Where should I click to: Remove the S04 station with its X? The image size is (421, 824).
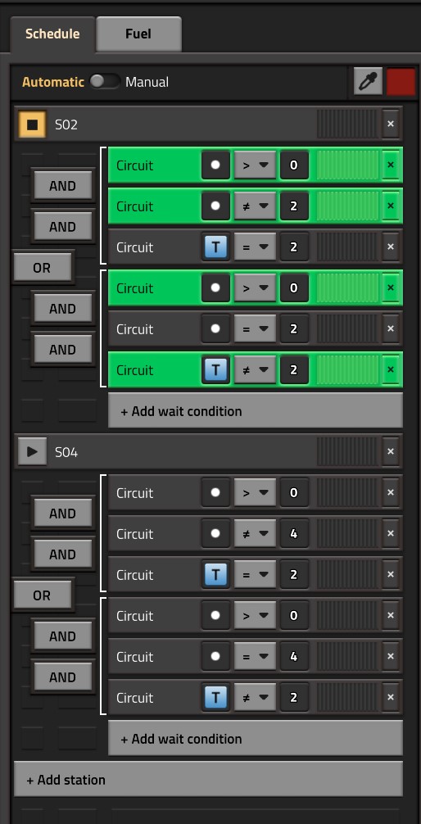point(390,452)
